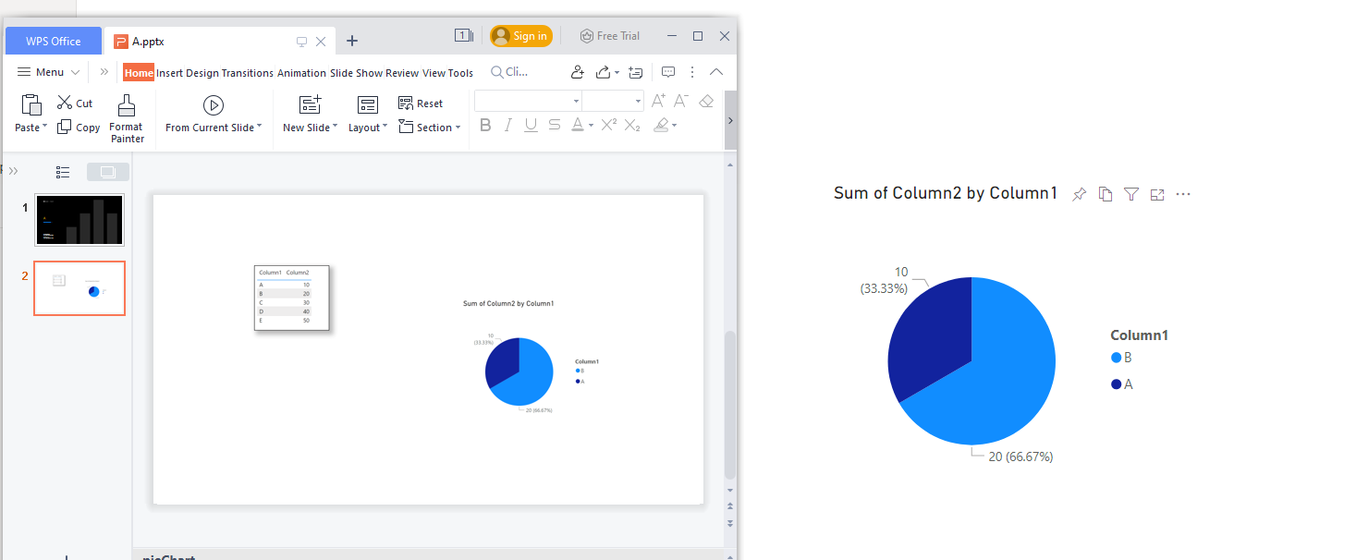1356x560 pixels.
Task: Open the font name dropdown
Action: click(576, 101)
